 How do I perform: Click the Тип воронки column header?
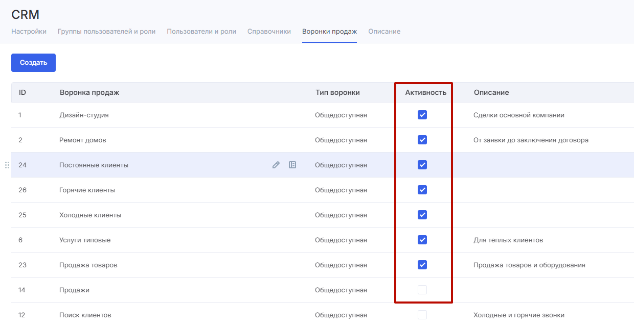click(x=337, y=92)
